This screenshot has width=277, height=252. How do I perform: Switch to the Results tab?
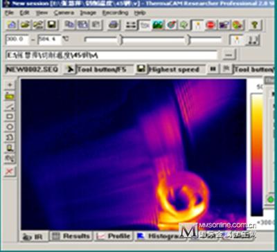coord(71,236)
